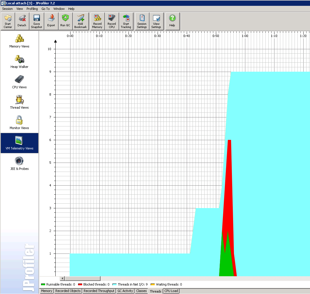310x294 pixels.
Task: Open the Help menu in menu bar
Action: pos(71,9)
